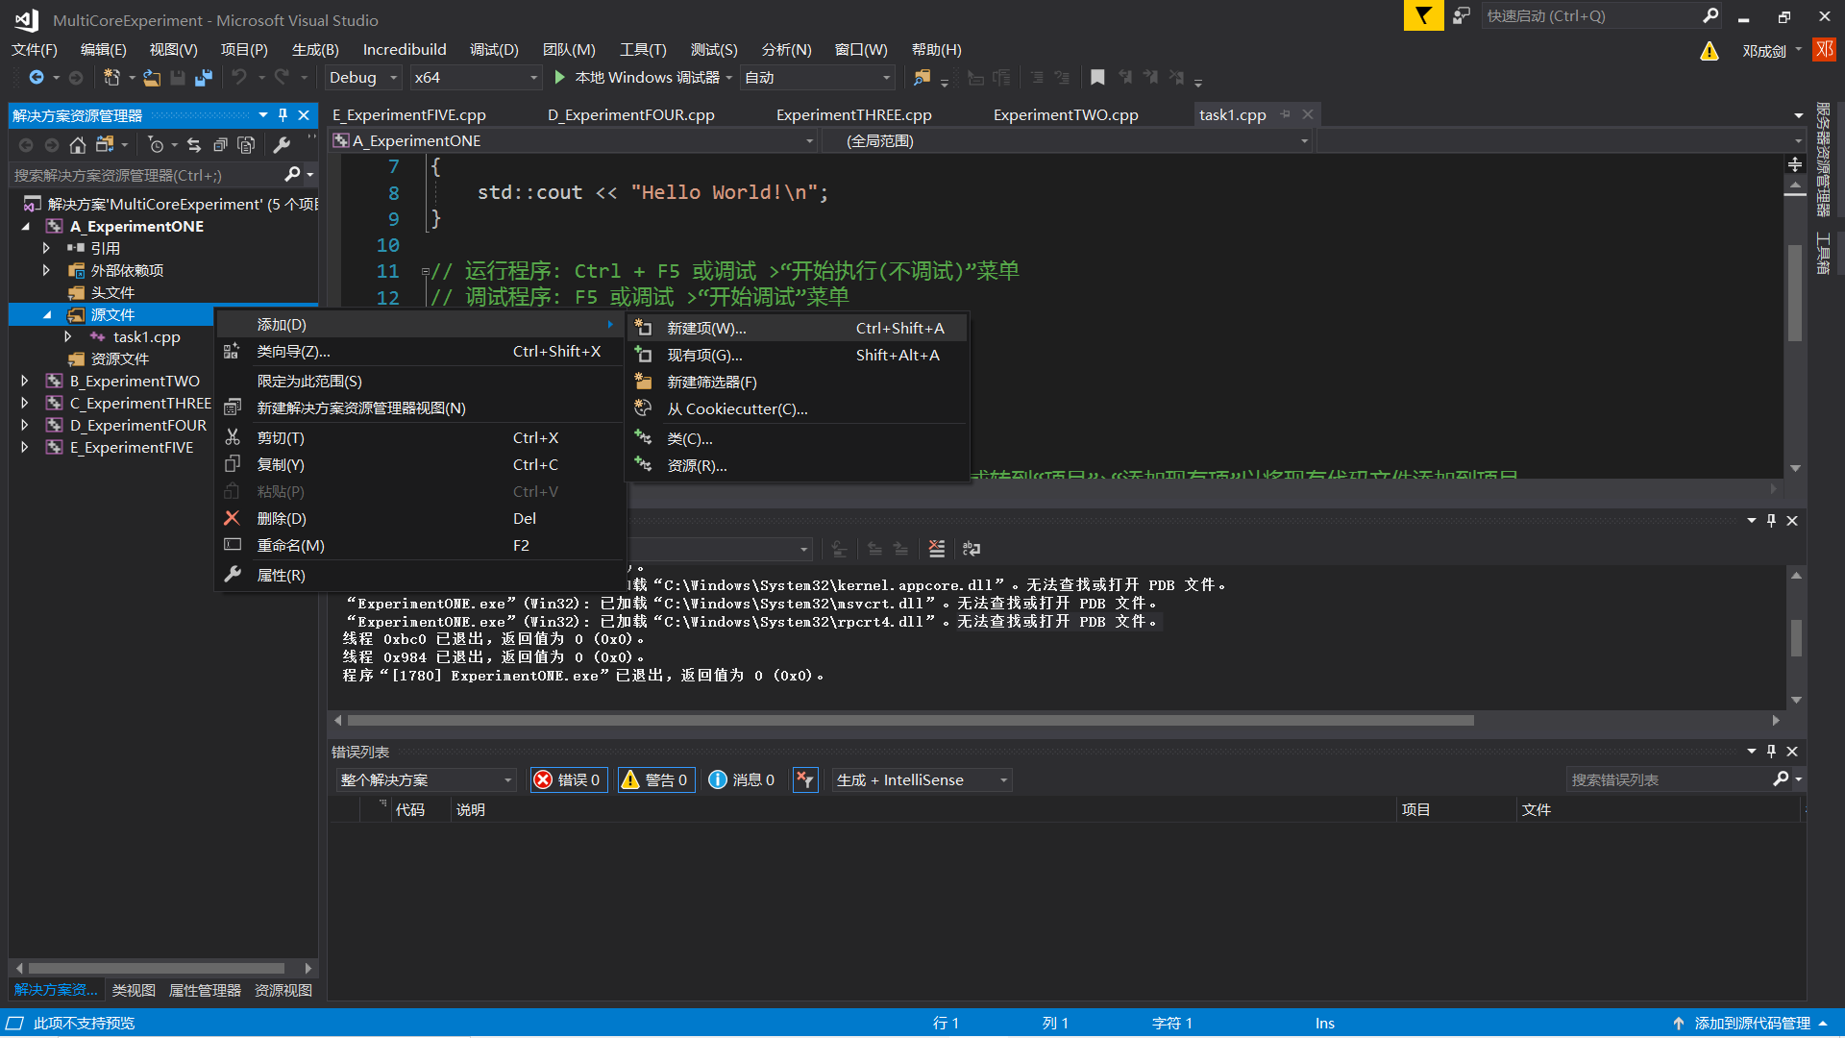Select 新建项(W)... in the Add submenu
Screen dimensions: 1845x1038
click(798, 329)
